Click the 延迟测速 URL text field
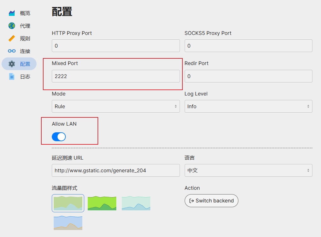321x237 pixels. (x=116, y=170)
